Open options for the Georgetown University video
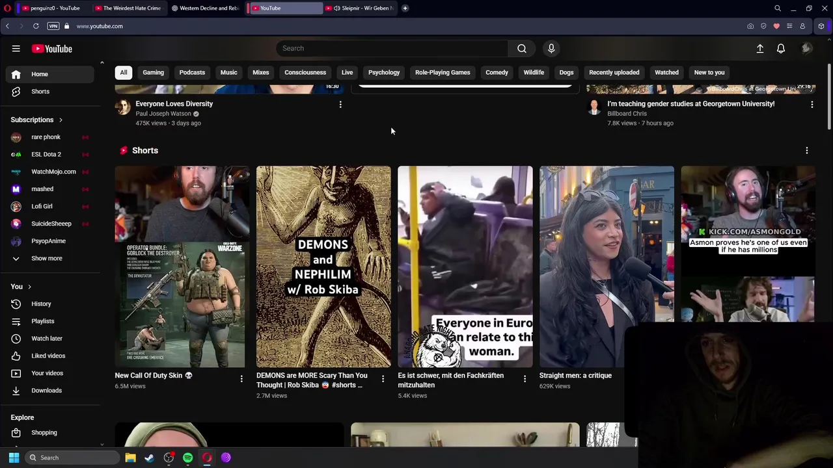This screenshot has width=833, height=468. 812,104
